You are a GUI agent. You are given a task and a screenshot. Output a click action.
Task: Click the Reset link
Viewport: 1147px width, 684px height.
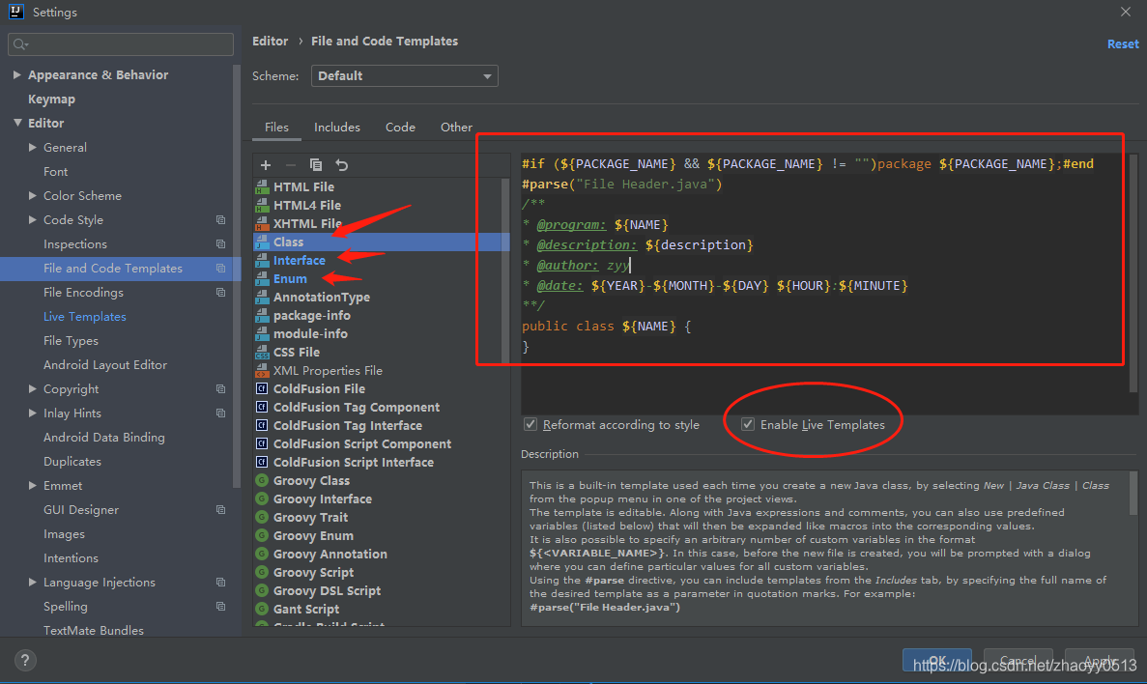tap(1122, 43)
